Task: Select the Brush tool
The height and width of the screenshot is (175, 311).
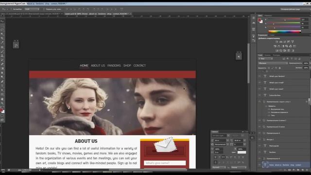Action: pos(2,52)
